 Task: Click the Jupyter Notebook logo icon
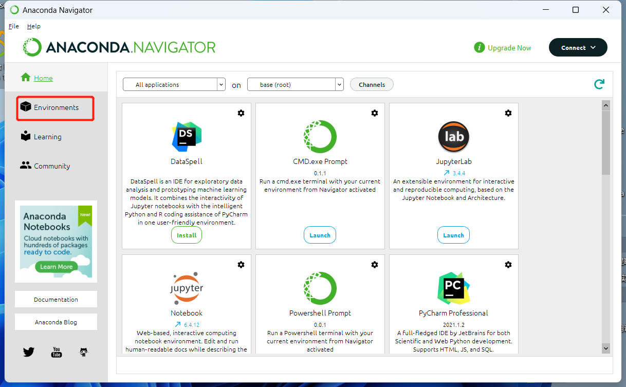point(187,288)
